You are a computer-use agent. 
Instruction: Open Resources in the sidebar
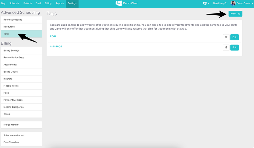click(21, 27)
